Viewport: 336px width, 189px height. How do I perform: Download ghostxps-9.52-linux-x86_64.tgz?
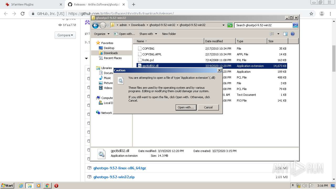[120, 168]
